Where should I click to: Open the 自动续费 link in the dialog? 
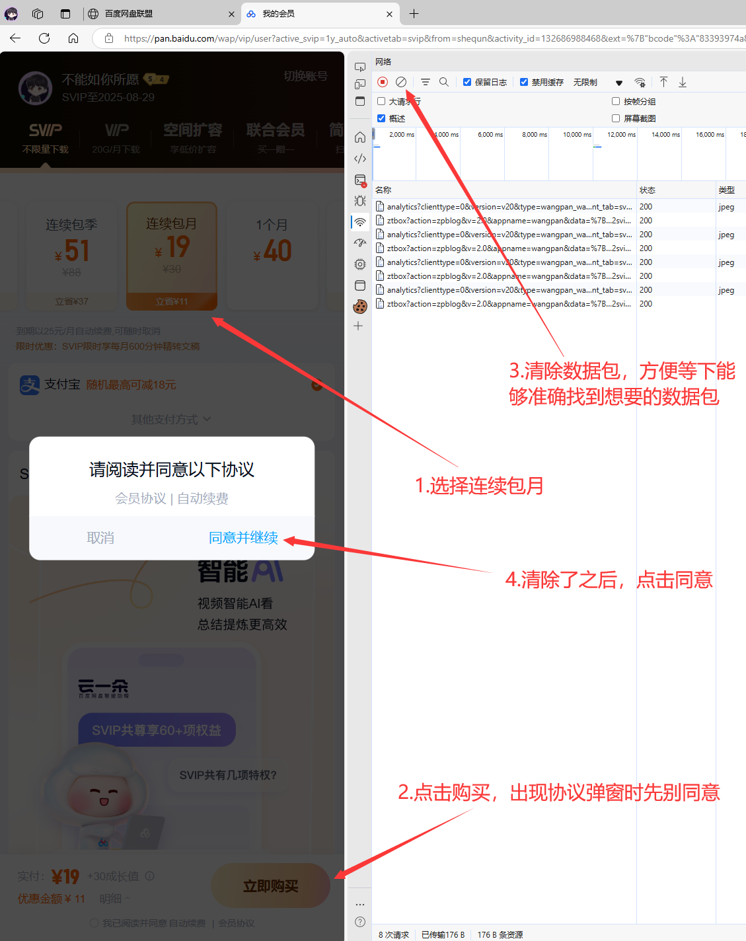tap(203, 498)
